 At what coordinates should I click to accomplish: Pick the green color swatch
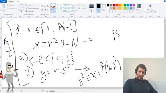coord(125,5)
